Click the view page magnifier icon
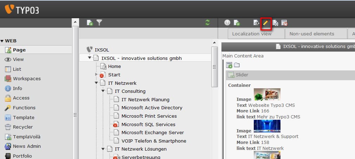Viewport: 355px width, 159px height. click(256, 22)
